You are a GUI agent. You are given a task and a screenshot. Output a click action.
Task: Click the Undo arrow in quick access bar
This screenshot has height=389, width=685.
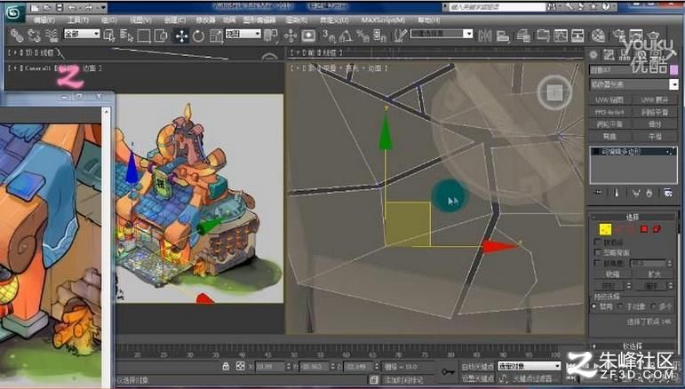pyautogui.click(x=72, y=7)
